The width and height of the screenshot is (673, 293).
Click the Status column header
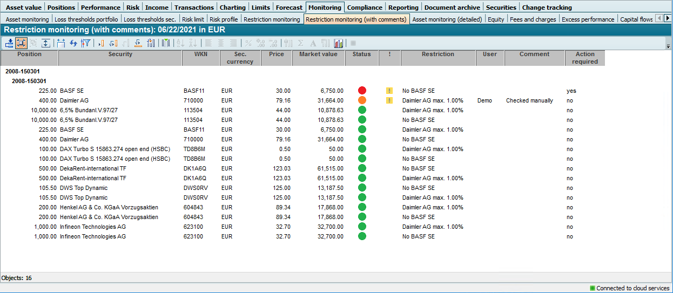(361, 54)
